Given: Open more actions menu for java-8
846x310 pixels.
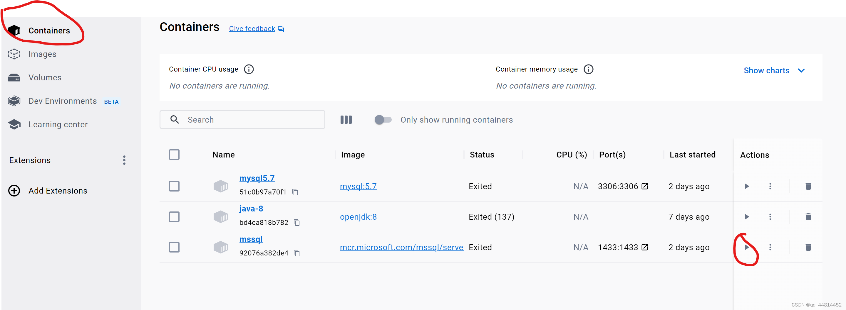Looking at the screenshot, I should point(770,217).
